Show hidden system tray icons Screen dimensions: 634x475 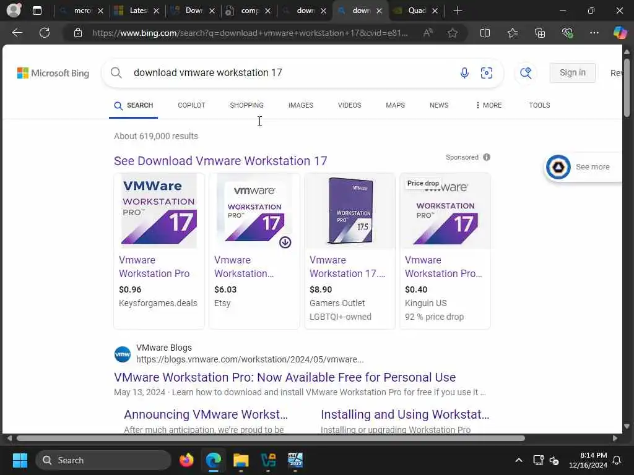[519, 460]
